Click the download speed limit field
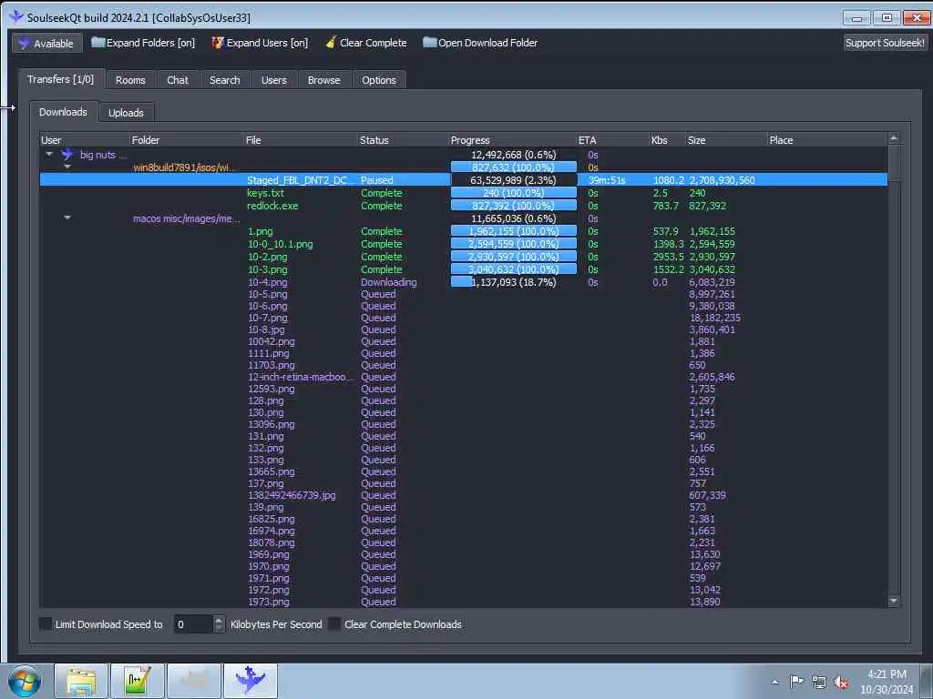This screenshot has height=699, width=933. (193, 624)
